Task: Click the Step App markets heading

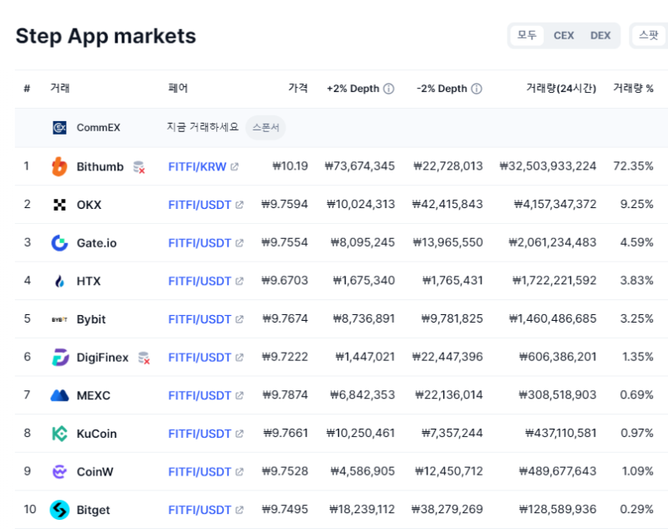Action: coord(106,36)
